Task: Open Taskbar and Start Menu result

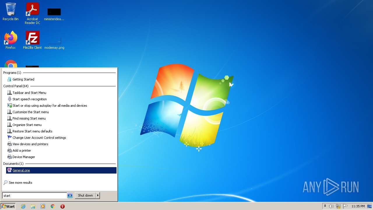Action: coord(61,93)
